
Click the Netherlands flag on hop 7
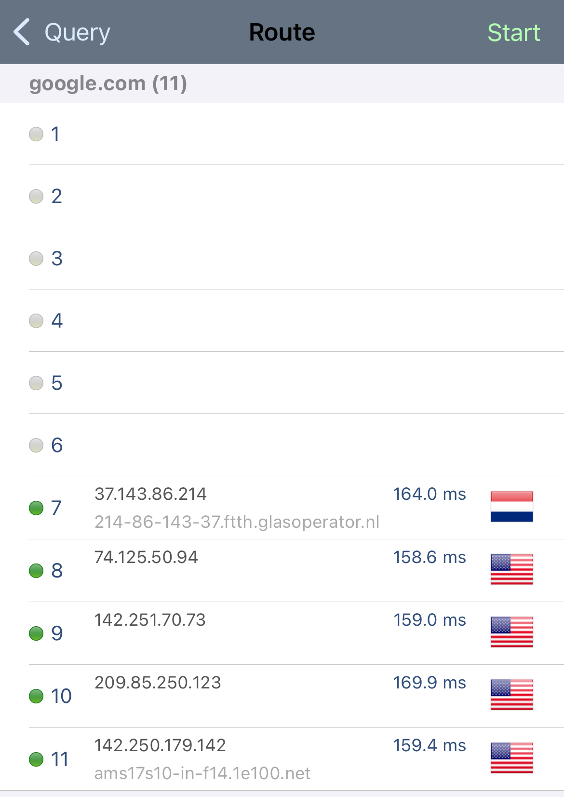(511, 507)
